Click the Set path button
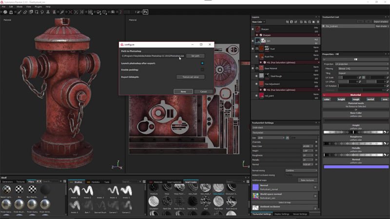Image resolution: width=390 pixels, height=219 pixels. (x=195, y=56)
